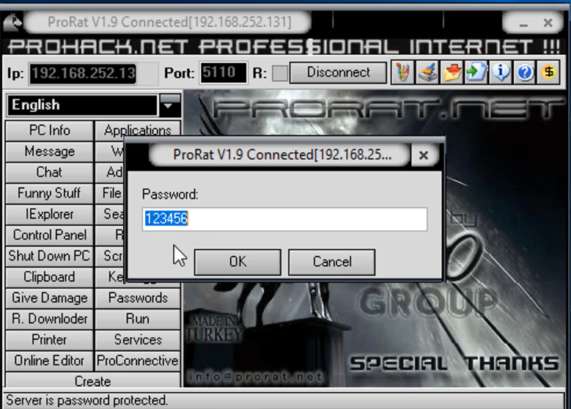The width and height of the screenshot is (571, 409).
Task: Click the ProRat V1.9 Connected main title text
Action: [x=169, y=22]
